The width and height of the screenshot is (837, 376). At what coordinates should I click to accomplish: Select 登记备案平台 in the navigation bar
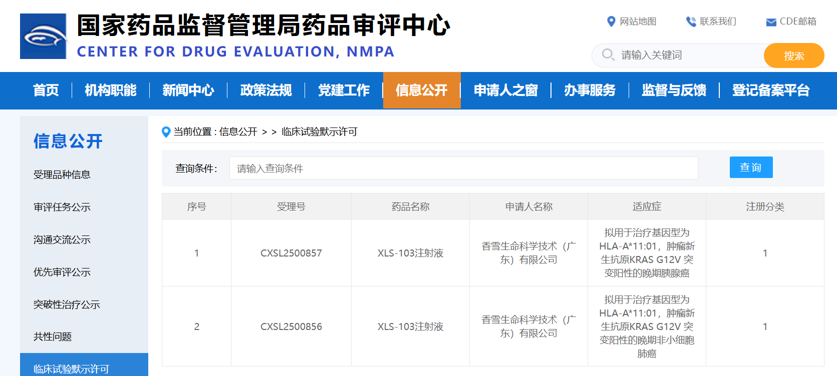click(770, 90)
